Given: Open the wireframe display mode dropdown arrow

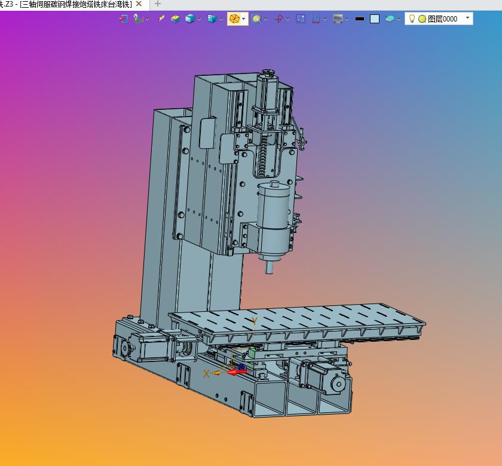Looking at the screenshot, I should coord(244,19).
